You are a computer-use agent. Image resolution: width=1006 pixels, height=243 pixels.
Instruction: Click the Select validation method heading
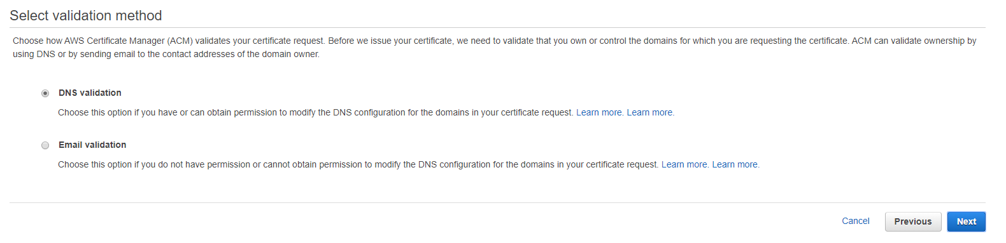coord(86,15)
